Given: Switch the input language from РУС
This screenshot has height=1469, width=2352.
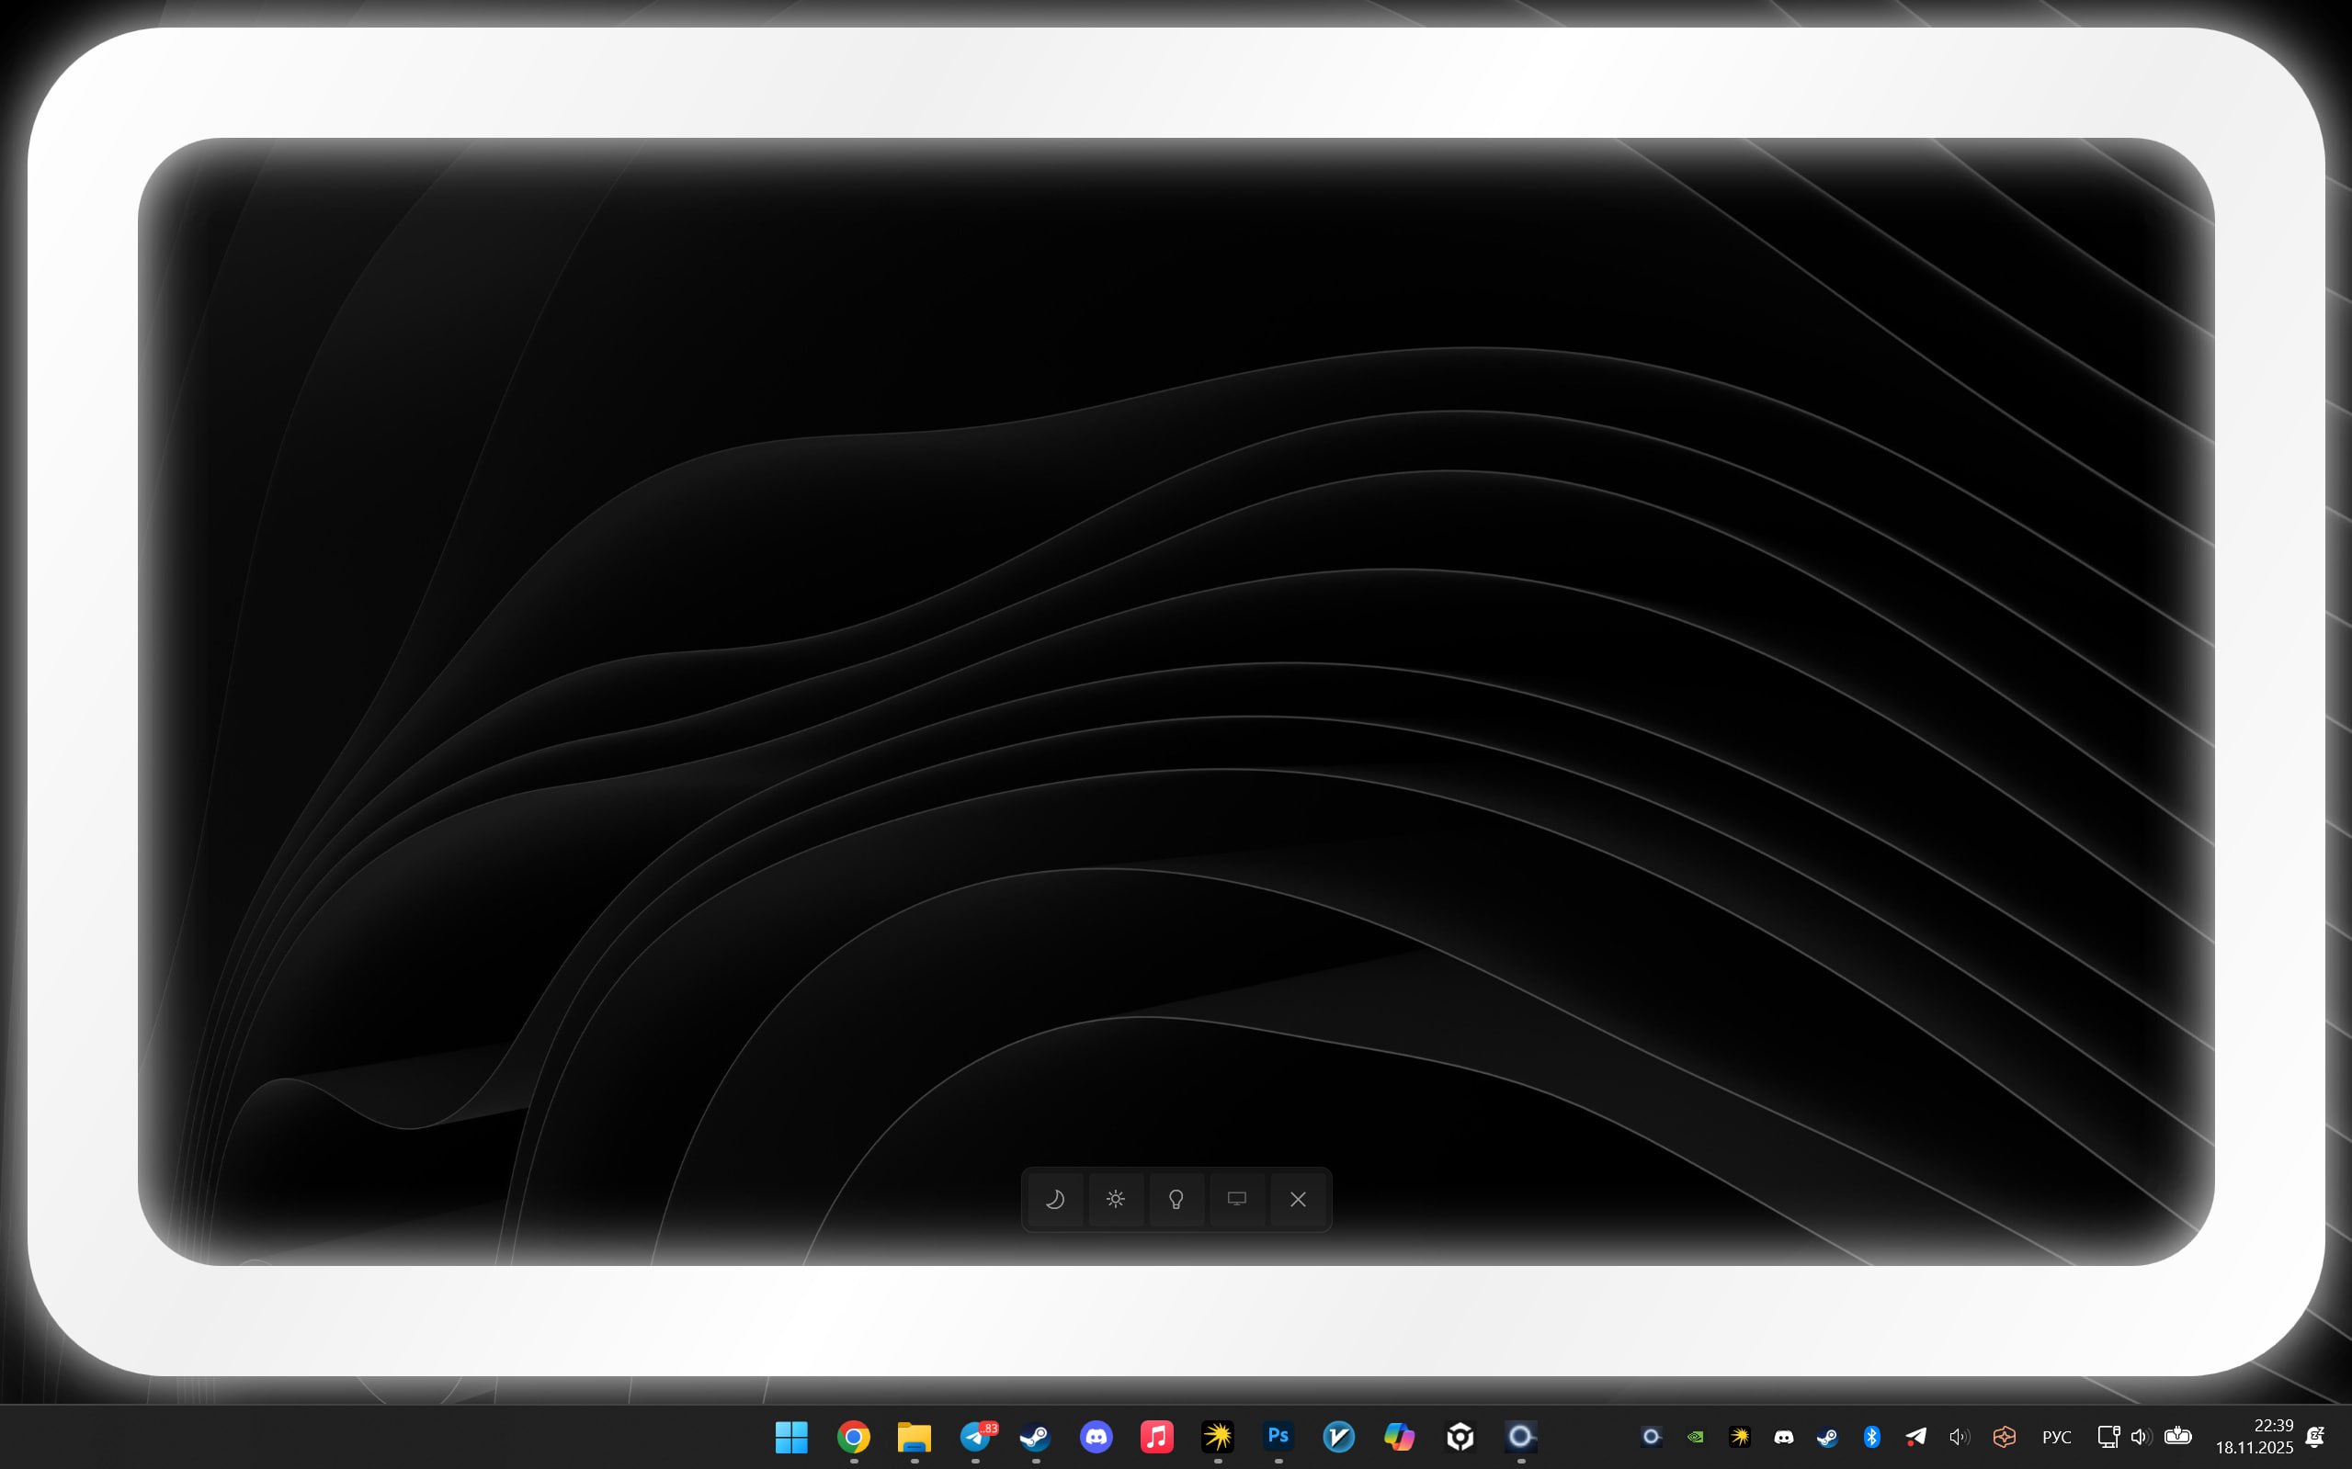Looking at the screenshot, I should click(2057, 1436).
